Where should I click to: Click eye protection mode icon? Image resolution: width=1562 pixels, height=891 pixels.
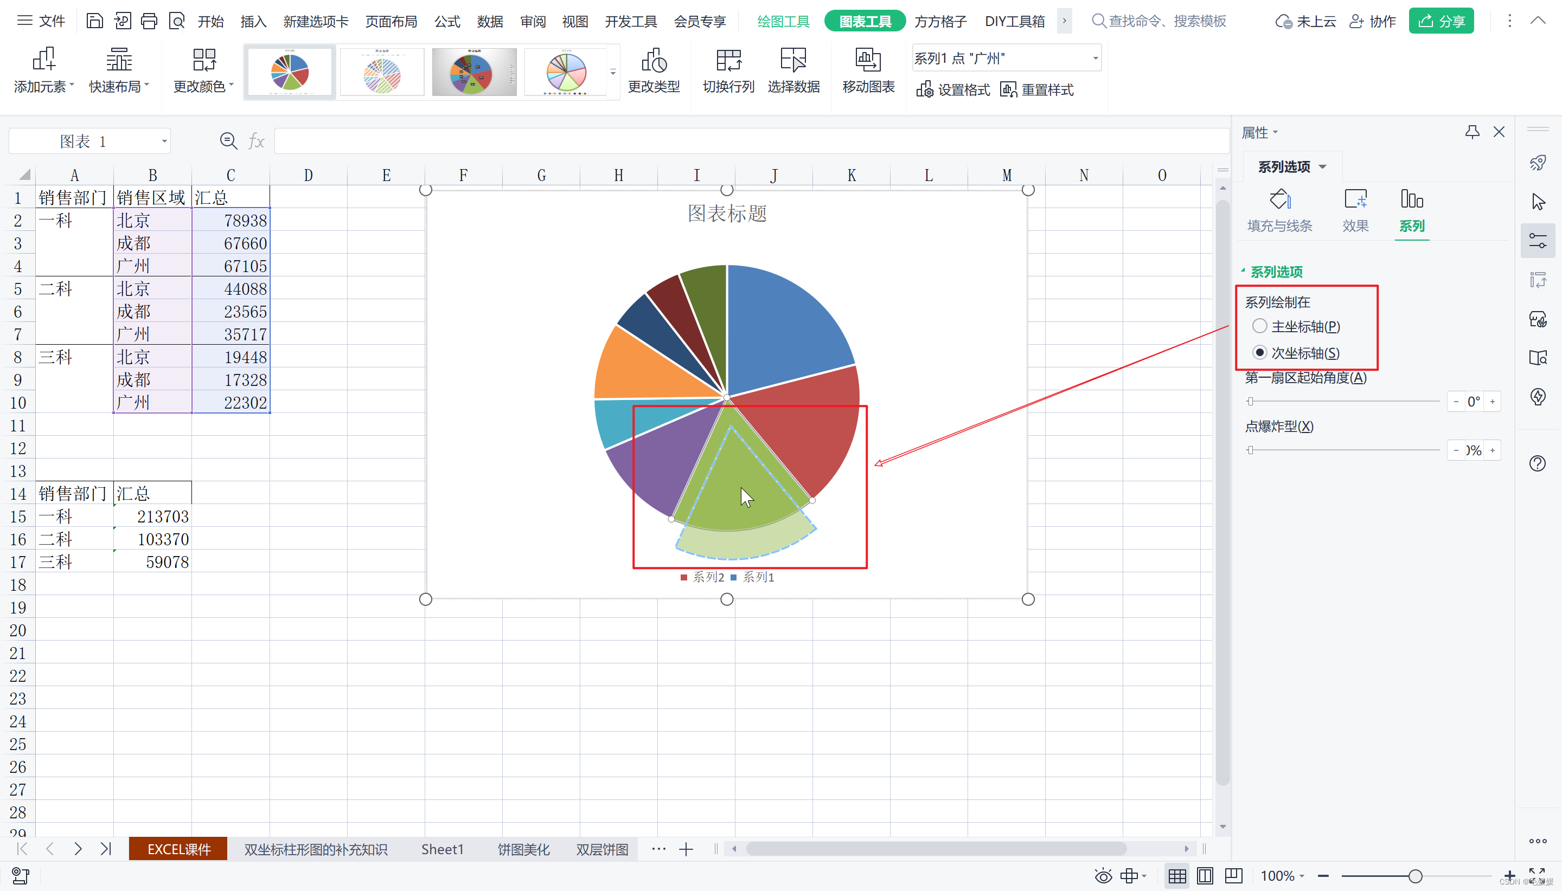coord(1103,876)
